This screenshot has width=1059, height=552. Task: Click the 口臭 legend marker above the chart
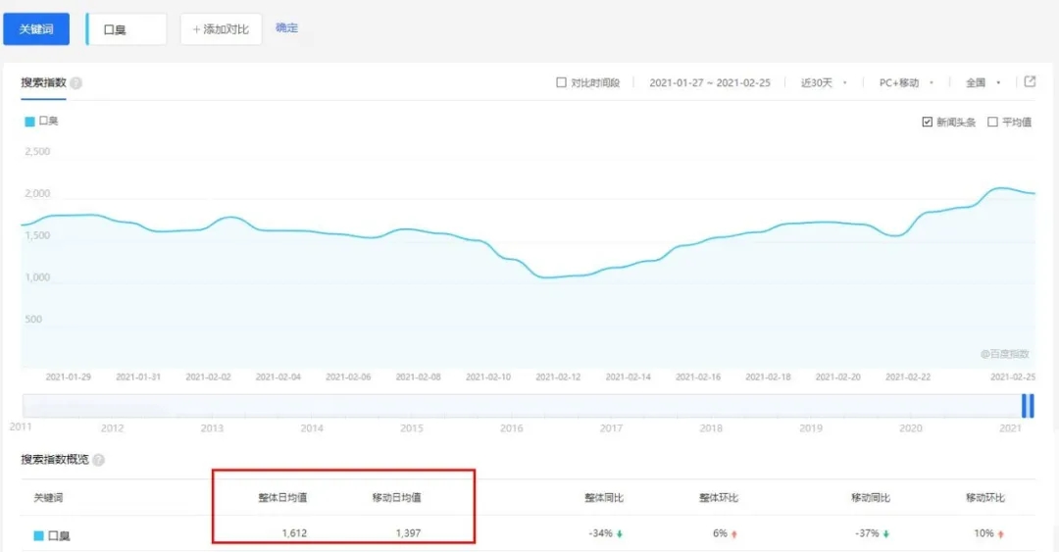tap(29, 122)
